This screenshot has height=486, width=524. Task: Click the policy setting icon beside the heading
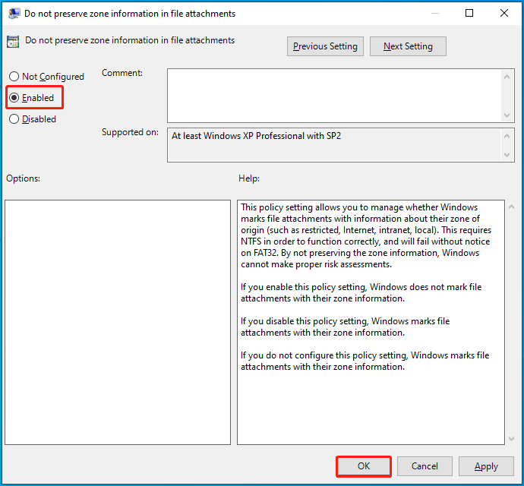[x=13, y=42]
